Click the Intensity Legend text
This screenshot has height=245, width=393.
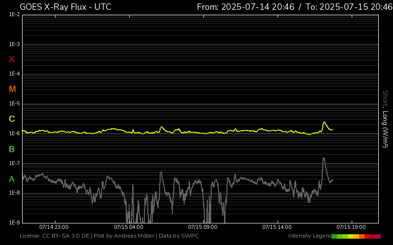[309, 236]
